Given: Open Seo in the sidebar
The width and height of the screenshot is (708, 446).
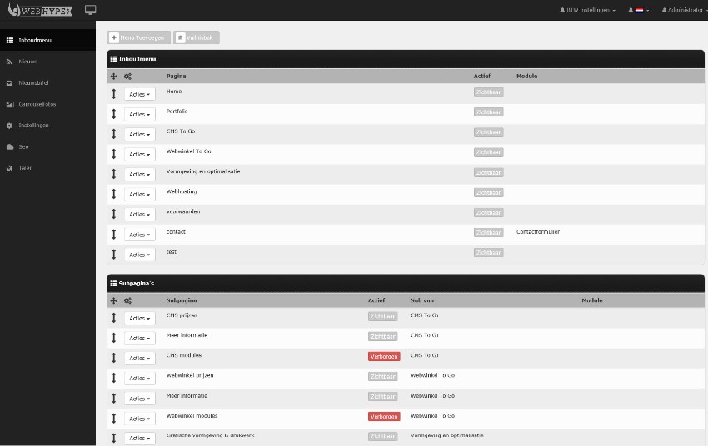Looking at the screenshot, I should click(x=47, y=146).
